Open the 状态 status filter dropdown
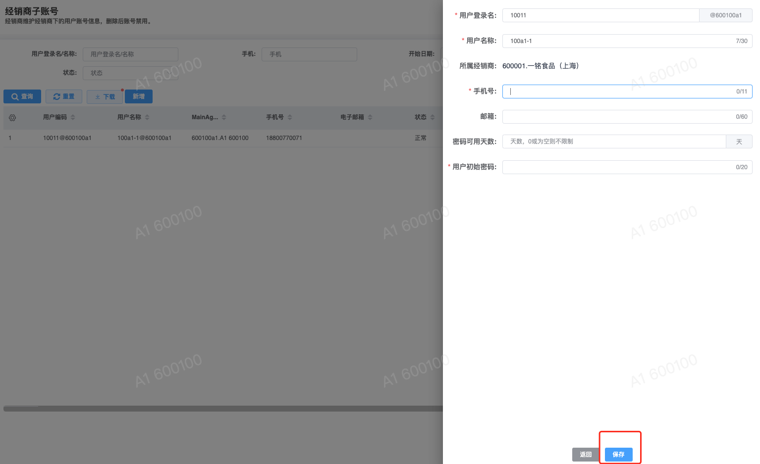 pos(130,73)
